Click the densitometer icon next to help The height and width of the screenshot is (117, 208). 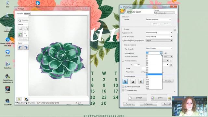point(26,99)
